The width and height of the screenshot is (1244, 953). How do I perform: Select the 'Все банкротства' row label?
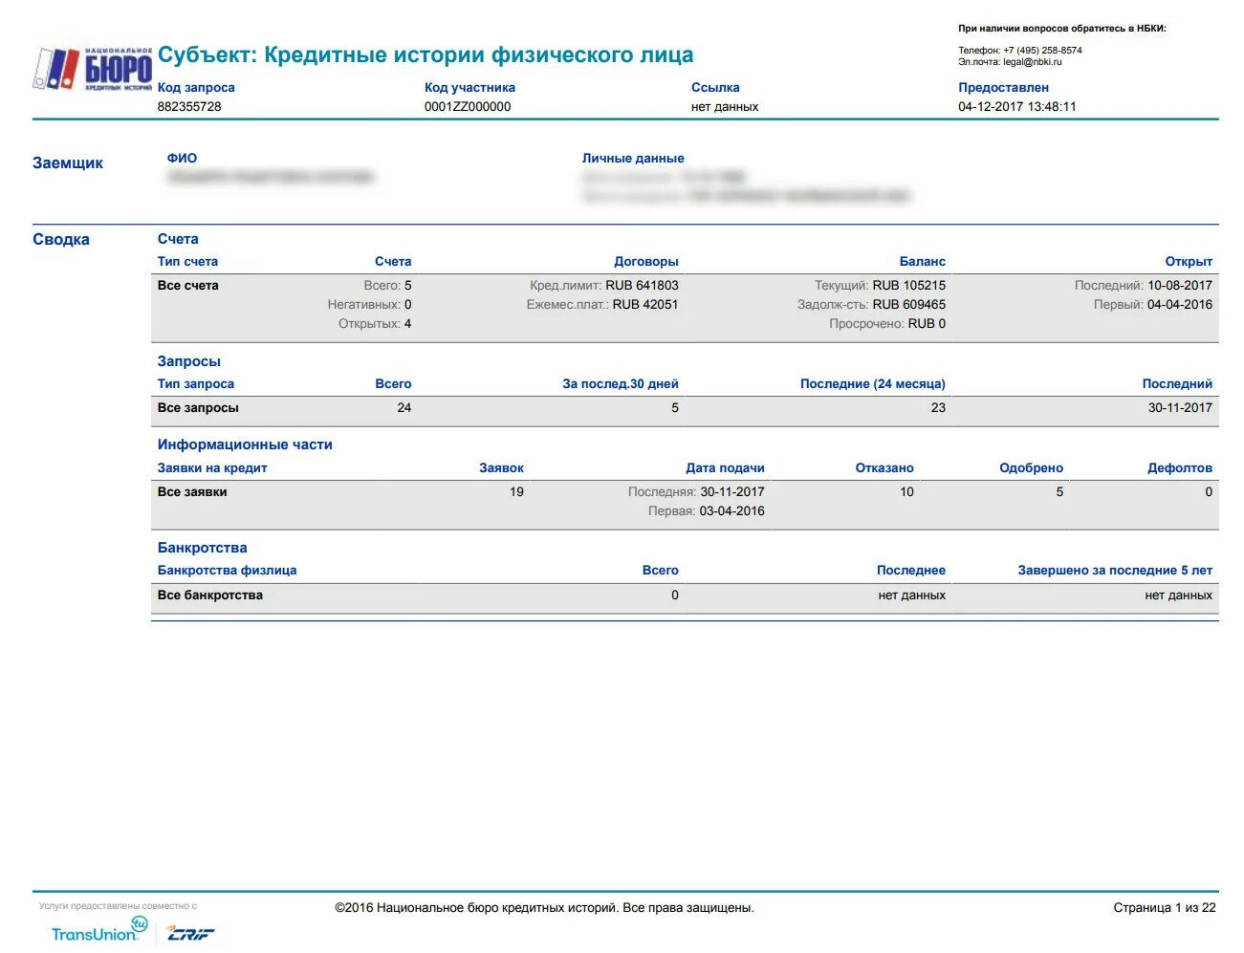click(x=210, y=595)
